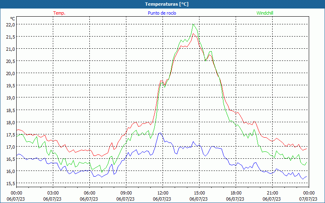Click the 17,0 y-axis value
The width and height of the screenshot is (325, 203).
click(11, 147)
